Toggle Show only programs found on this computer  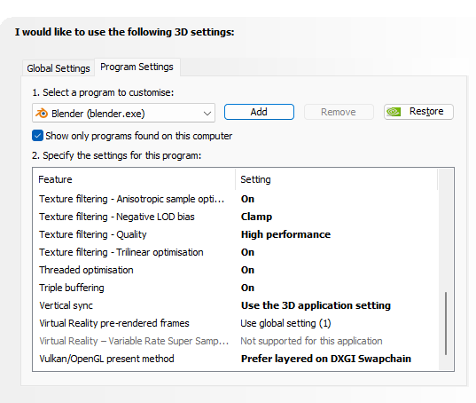pos(37,136)
